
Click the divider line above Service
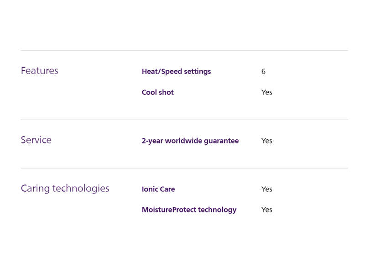184,120
